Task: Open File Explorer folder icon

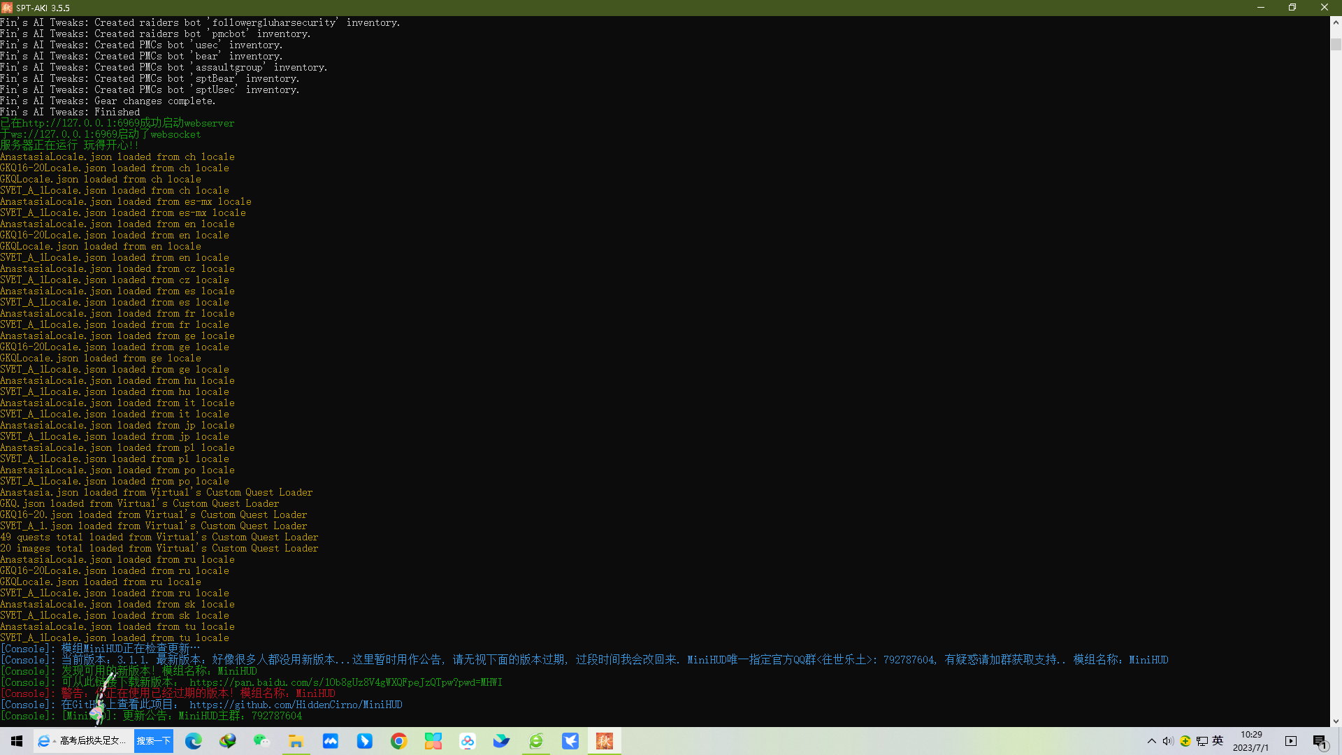Action: [296, 741]
